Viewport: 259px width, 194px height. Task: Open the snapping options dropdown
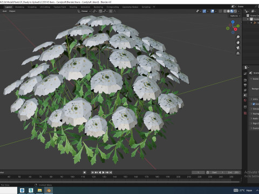tap(105, 11)
